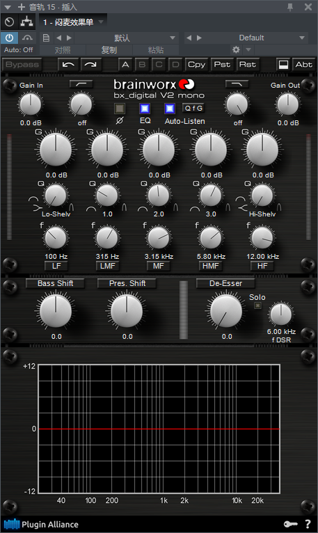Open the help question mark icon
This screenshot has width=318, height=533.
pos(308,524)
